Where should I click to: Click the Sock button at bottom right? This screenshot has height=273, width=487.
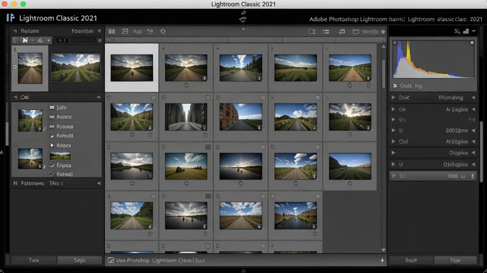tap(411, 260)
